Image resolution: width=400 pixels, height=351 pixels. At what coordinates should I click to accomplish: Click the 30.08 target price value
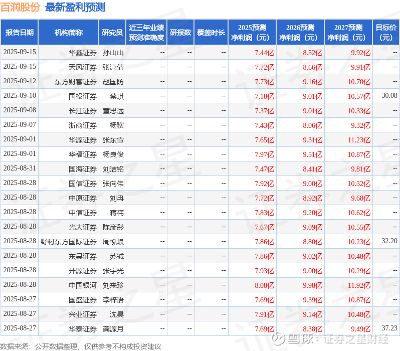[389, 95]
